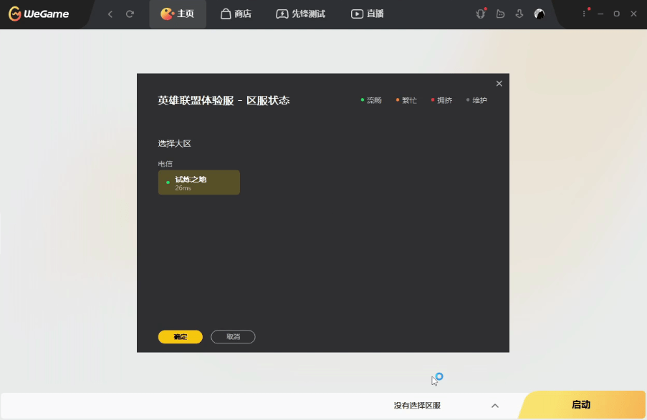The height and width of the screenshot is (420, 647).
Task: Click the 电信 group label
Action: point(166,164)
